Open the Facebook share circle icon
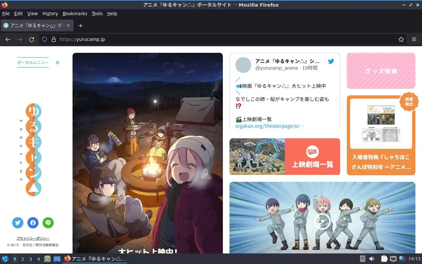This screenshot has width=422, height=264. coord(33,223)
